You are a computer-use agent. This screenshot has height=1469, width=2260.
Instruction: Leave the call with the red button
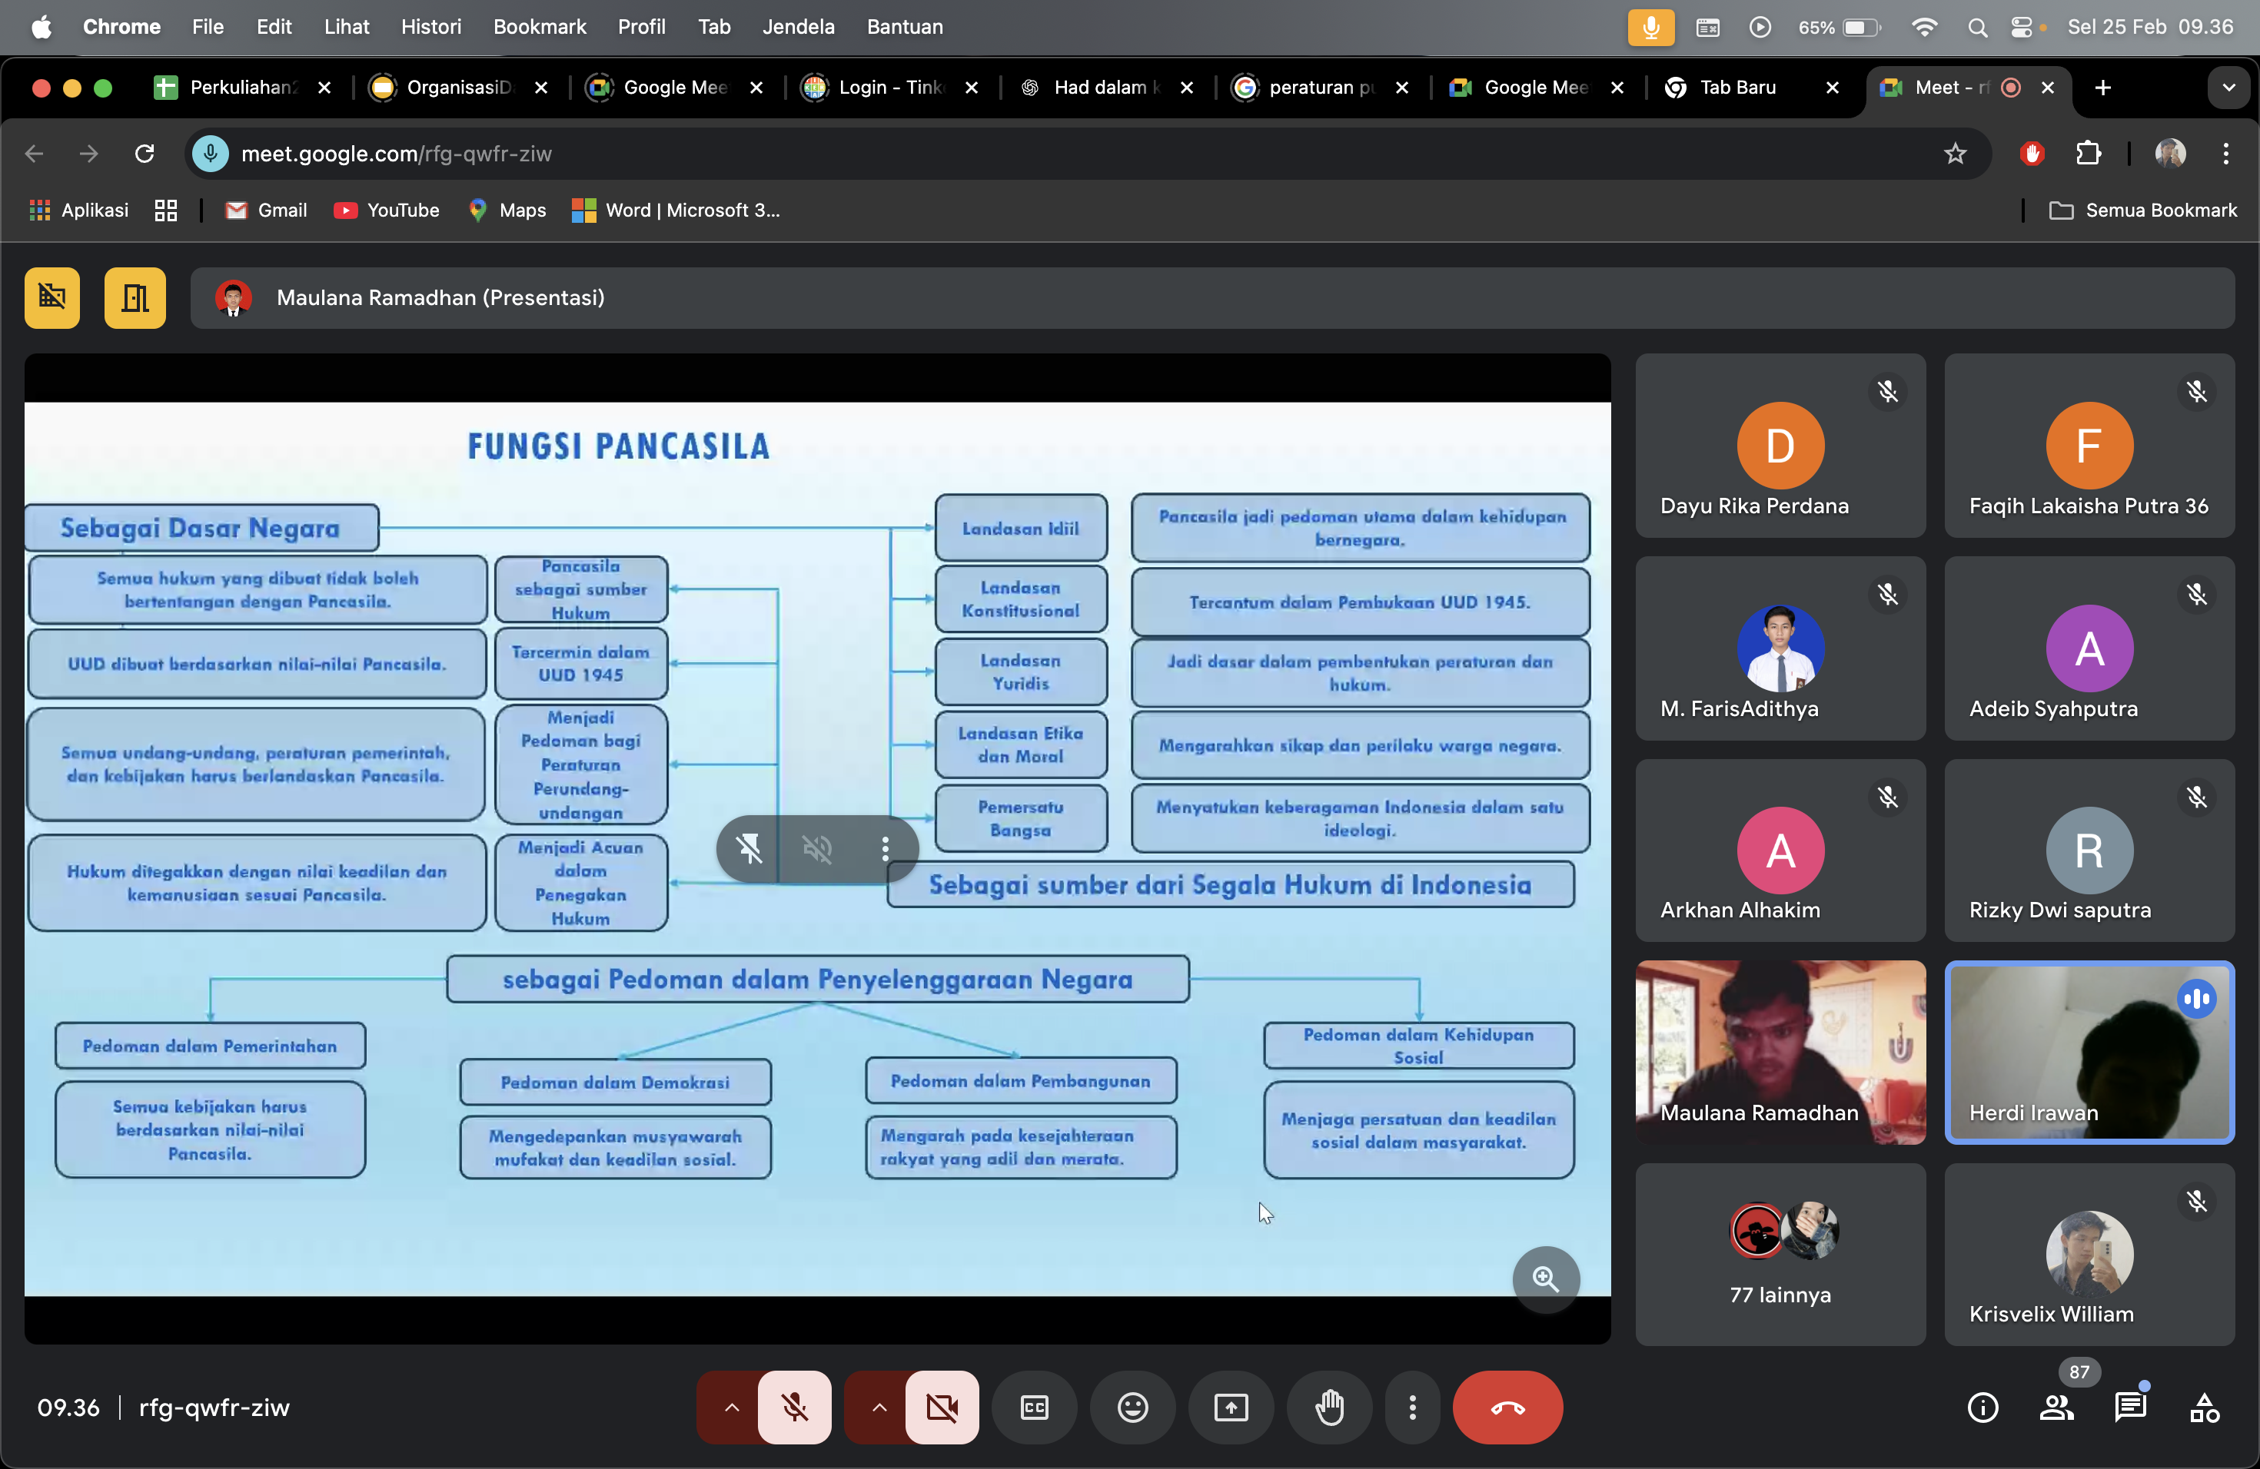click(1507, 1406)
